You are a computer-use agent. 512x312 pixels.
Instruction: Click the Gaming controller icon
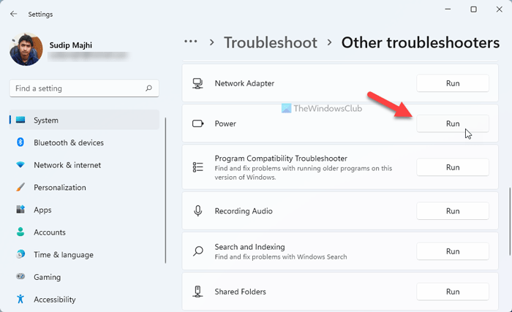[x=20, y=278]
